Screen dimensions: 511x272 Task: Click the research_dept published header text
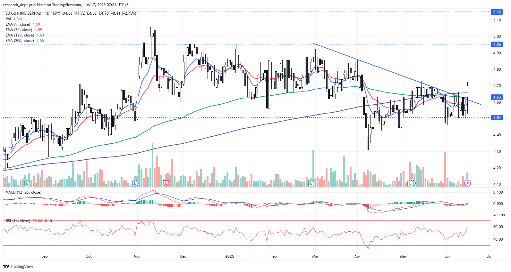coord(66,4)
